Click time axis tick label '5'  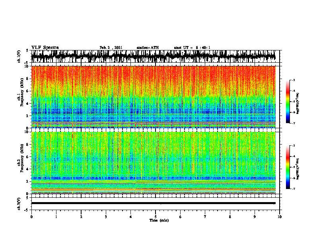pos(156,217)
